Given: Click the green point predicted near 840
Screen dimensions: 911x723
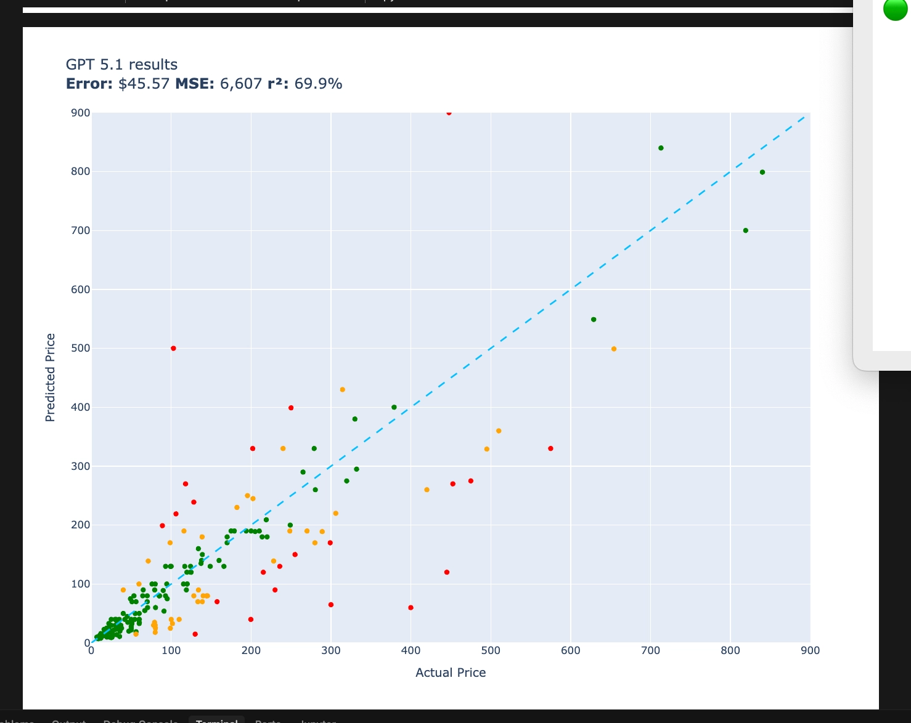Looking at the screenshot, I should [x=661, y=148].
